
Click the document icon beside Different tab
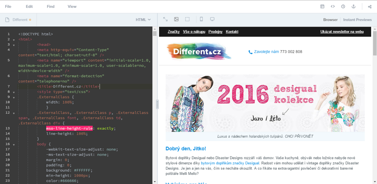[8, 20]
